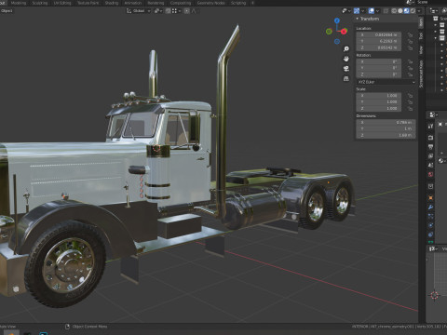447x335 pixels.
Task: Open the XYZ Euler rotation mode dropdown
Action: pyautogui.click(x=386, y=82)
